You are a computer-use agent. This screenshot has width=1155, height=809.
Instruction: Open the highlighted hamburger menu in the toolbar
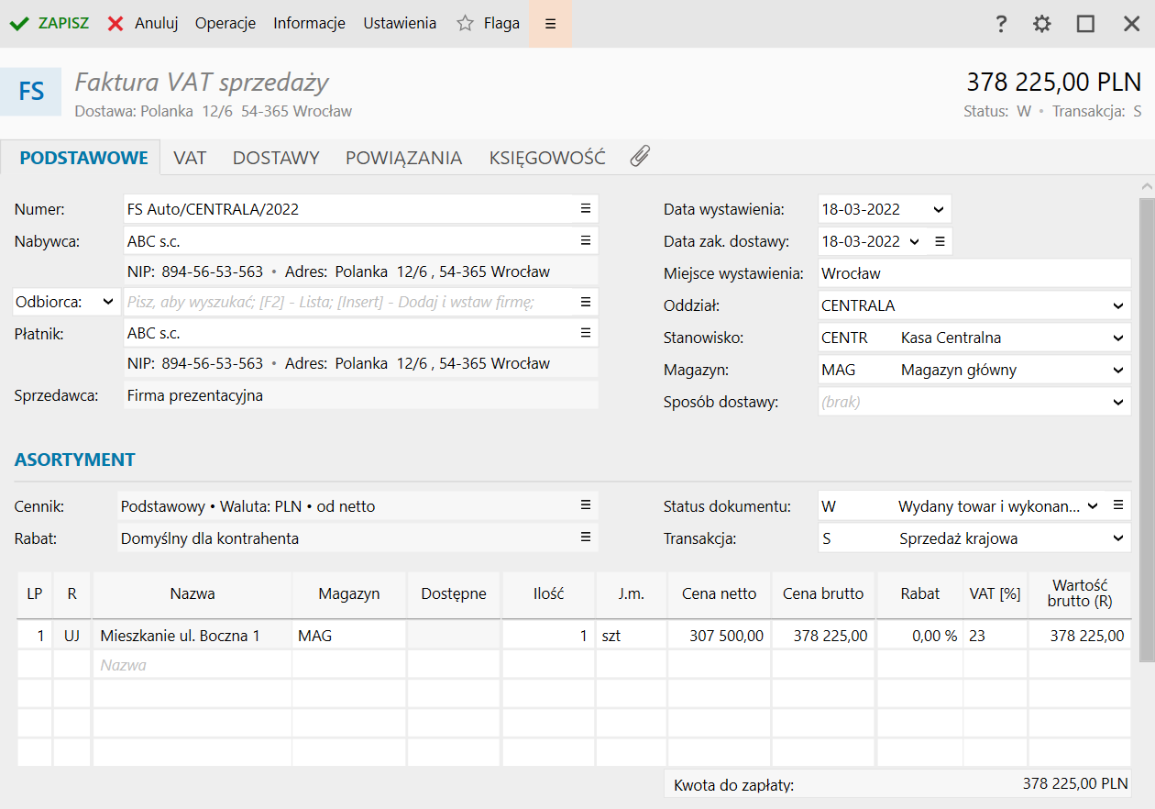[x=550, y=24]
